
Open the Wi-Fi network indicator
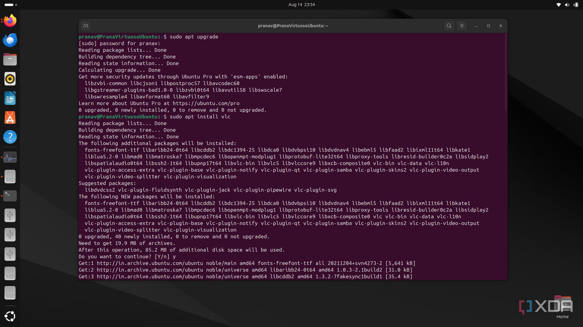click(558, 5)
